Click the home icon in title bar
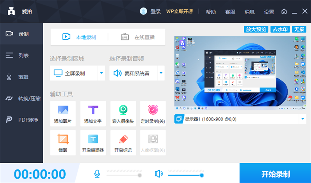Image resolution: width=311 pixels, height=183 pixels. pos(284,11)
